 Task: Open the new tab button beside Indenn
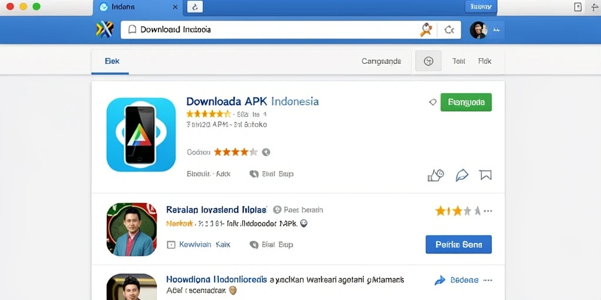195,7
